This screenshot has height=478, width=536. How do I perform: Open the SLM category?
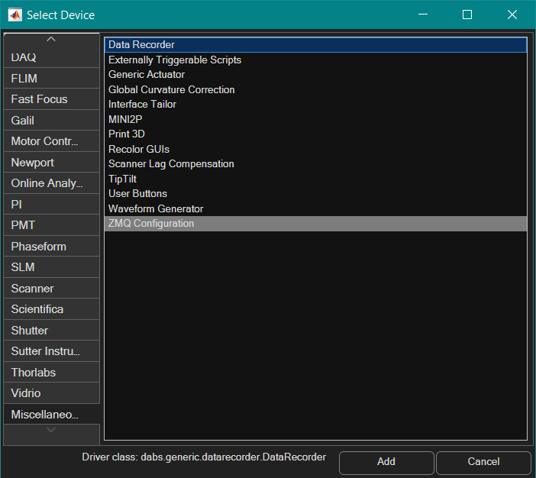pyautogui.click(x=52, y=267)
